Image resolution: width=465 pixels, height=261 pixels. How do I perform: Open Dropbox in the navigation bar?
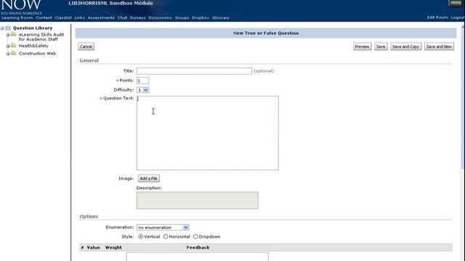click(x=201, y=17)
